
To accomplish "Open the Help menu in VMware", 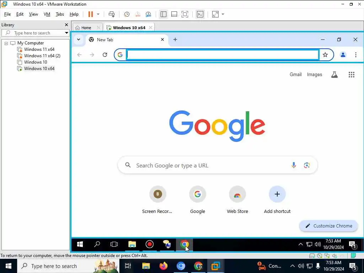I will pos(74,14).
